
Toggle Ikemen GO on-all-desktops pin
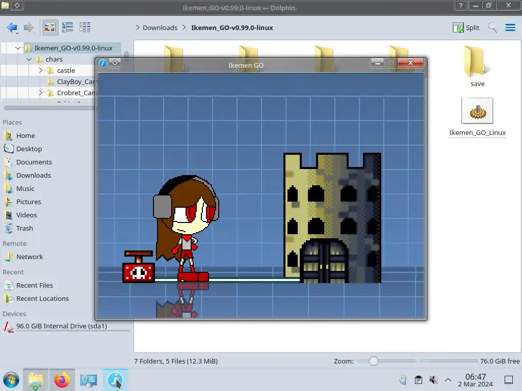click(115, 63)
